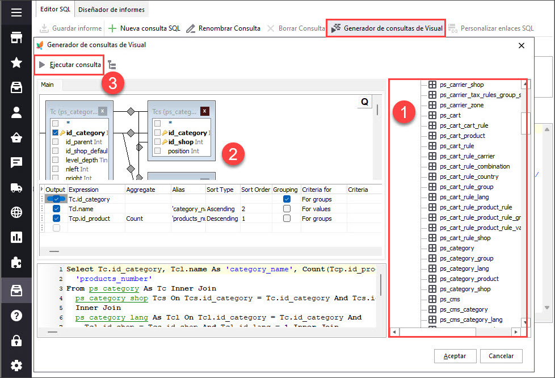Open the settings gear icon in the sidebar
Image resolution: width=555 pixels, height=378 pixels.
click(16, 366)
